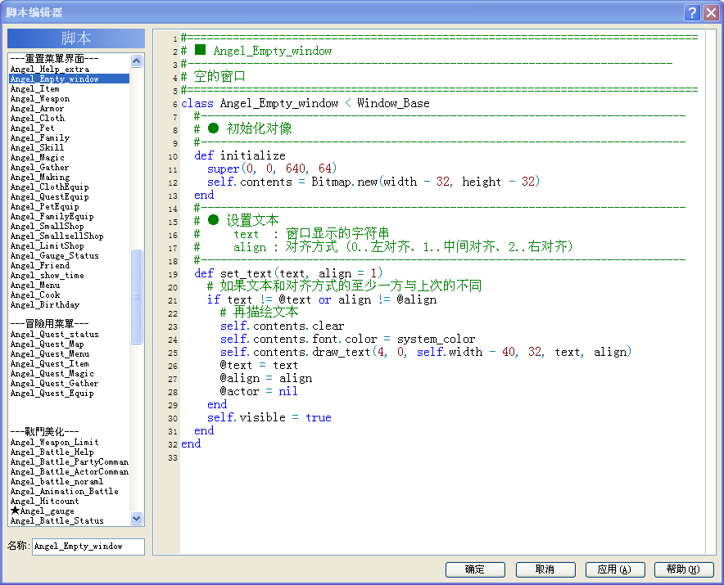Select the Angel_Birthday script

pyautogui.click(x=45, y=304)
